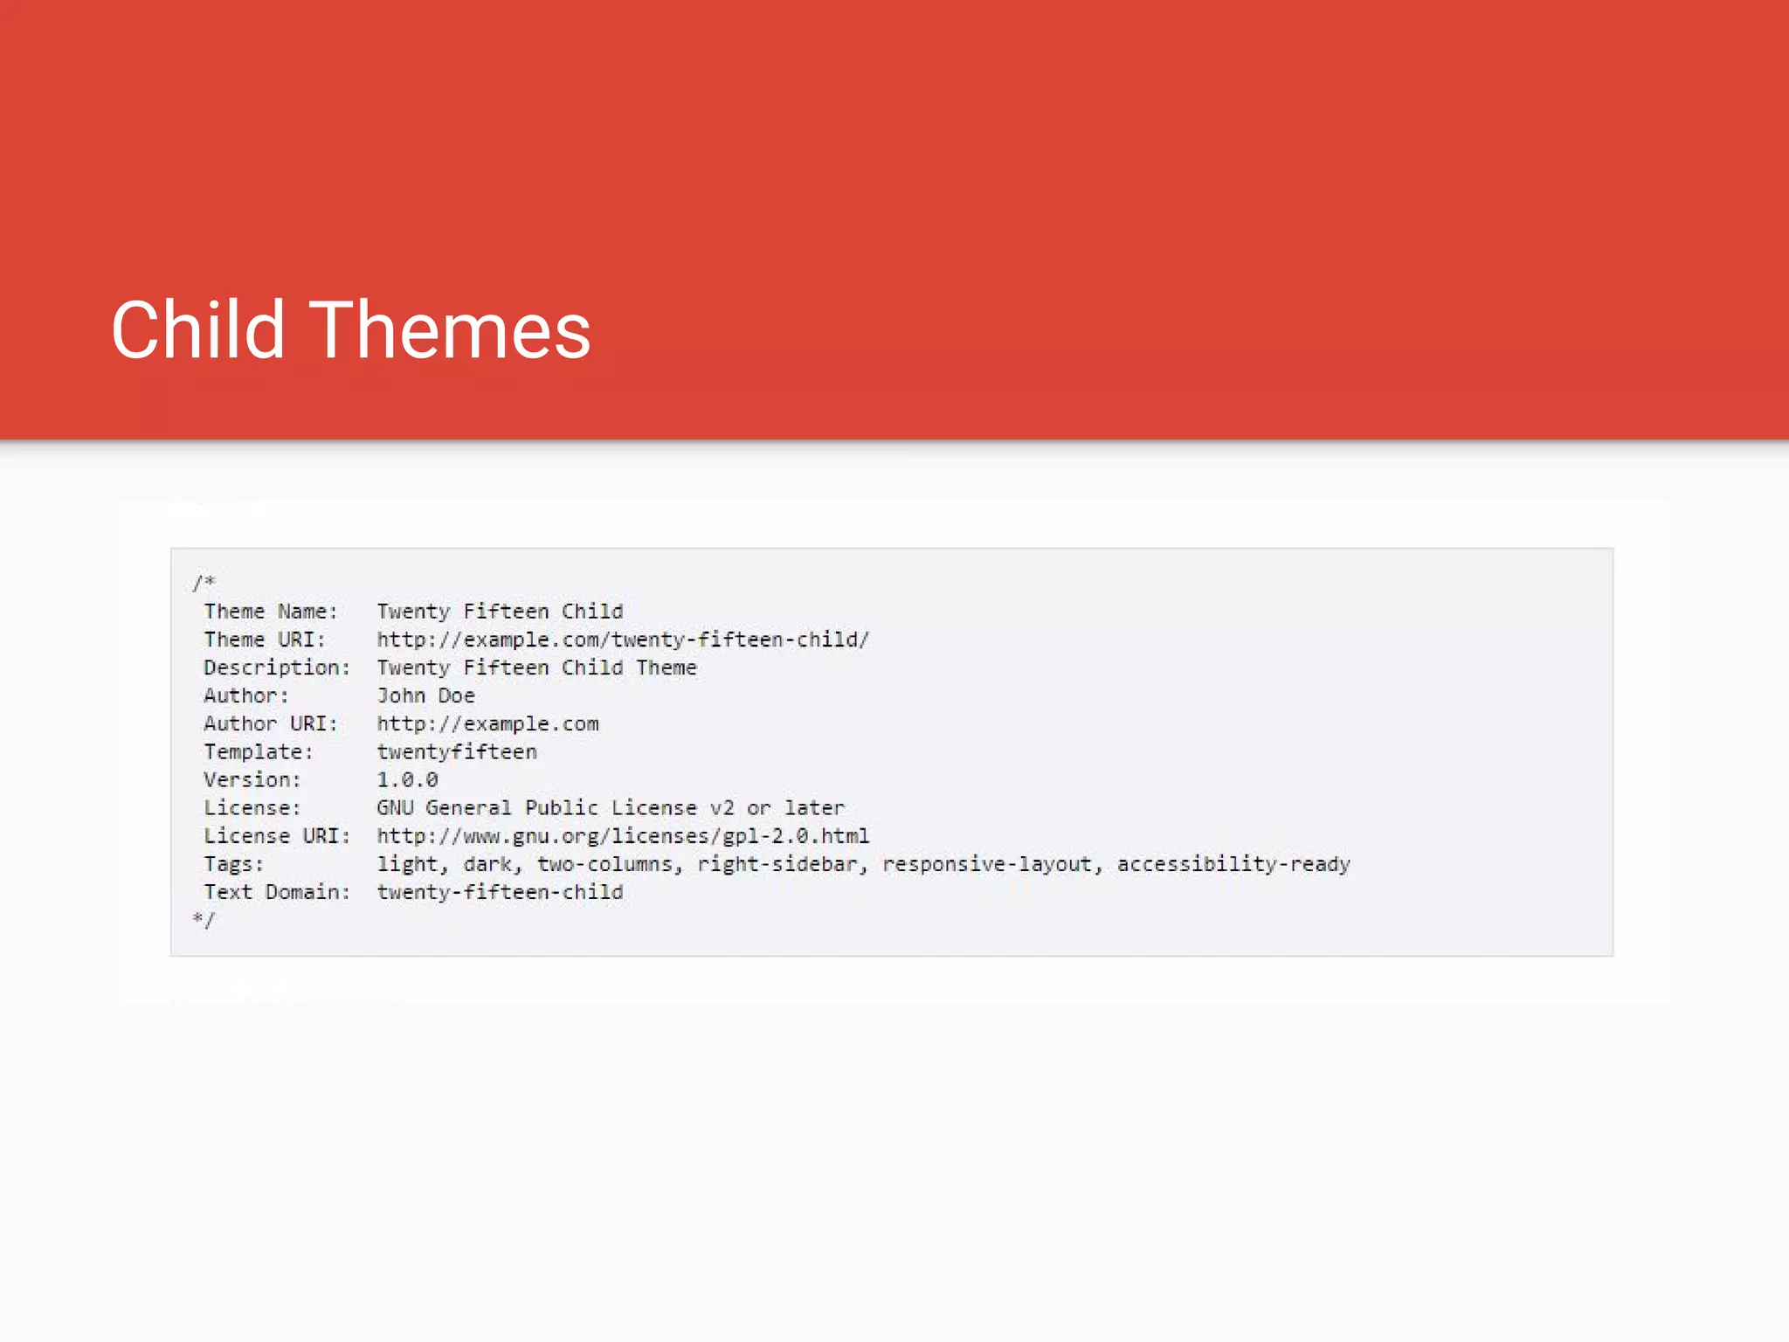Click the 'http://example.com' author URI value
The width and height of the screenshot is (1789, 1342).
487,723
